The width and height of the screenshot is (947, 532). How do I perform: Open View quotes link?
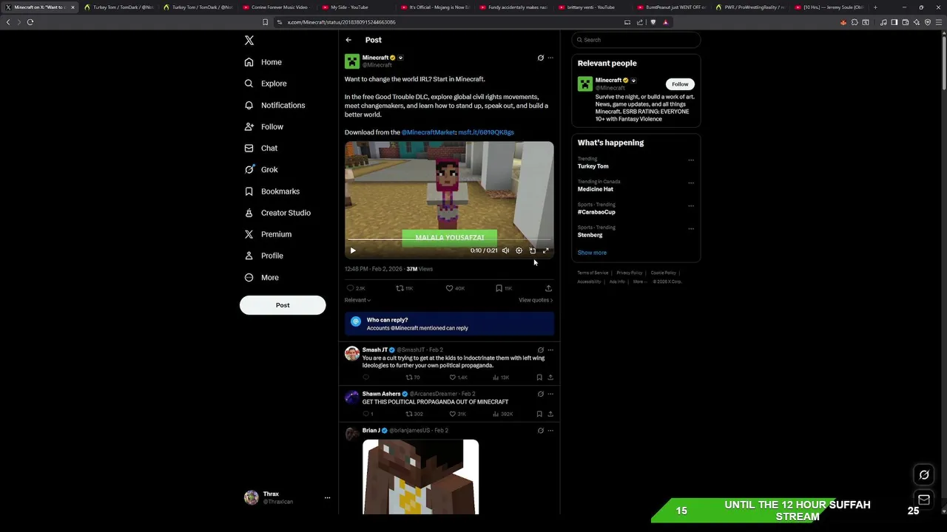[536, 300]
